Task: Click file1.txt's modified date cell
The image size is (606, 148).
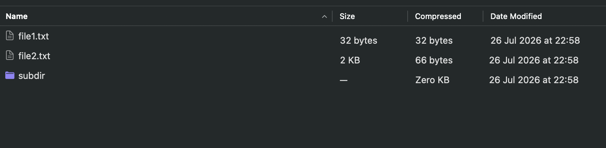Action: [x=535, y=41]
